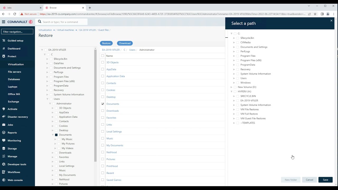Image resolution: width=338 pixels, height=190 pixels.
Task: Open Guided setup in sidebar
Action: 16,41
